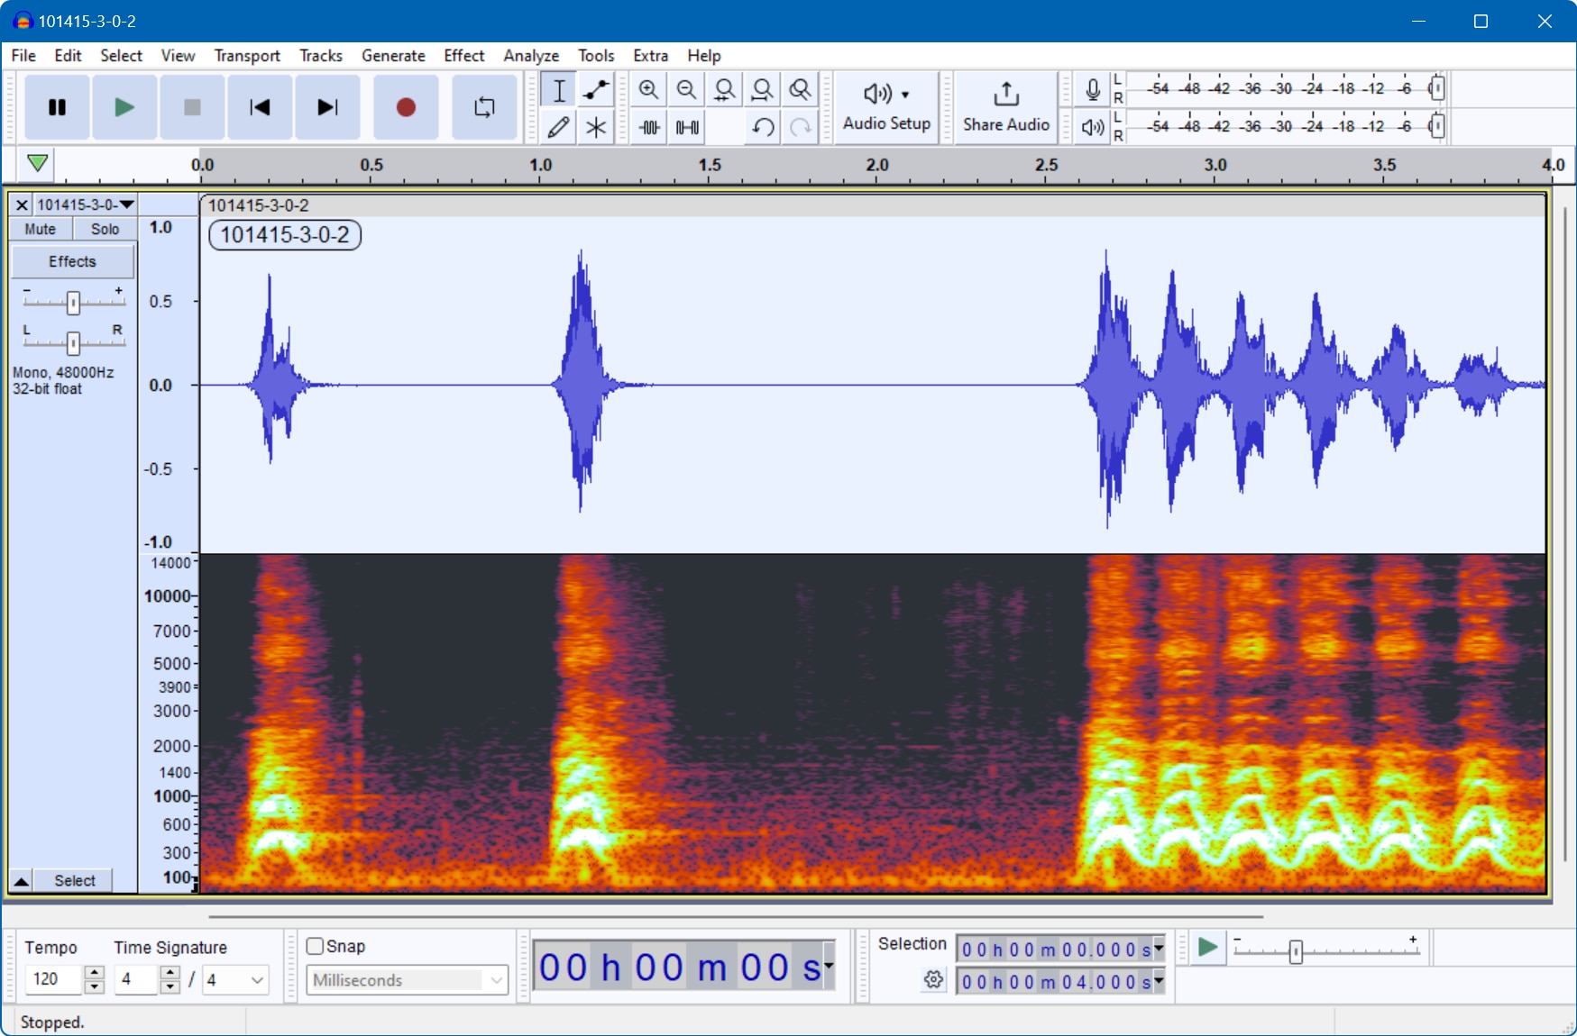Open the Edit menu
Screen dimensions: 1577x1036
[68, 56]
